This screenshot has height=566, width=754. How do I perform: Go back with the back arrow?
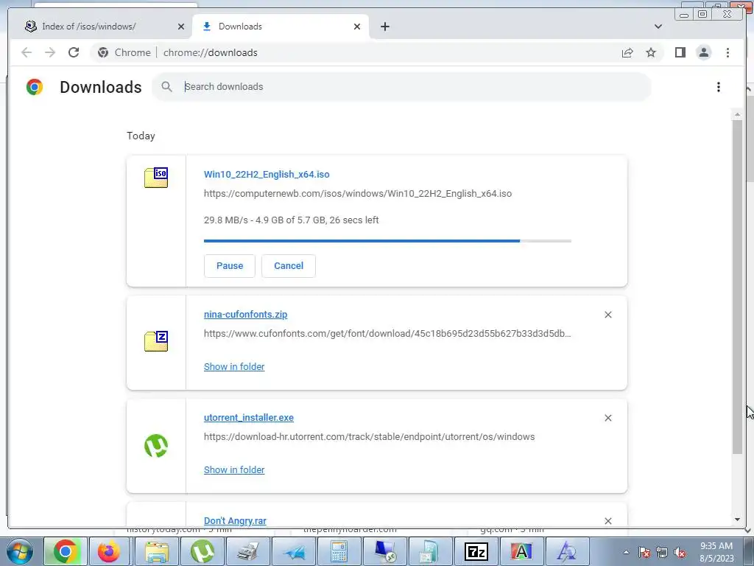27,52
